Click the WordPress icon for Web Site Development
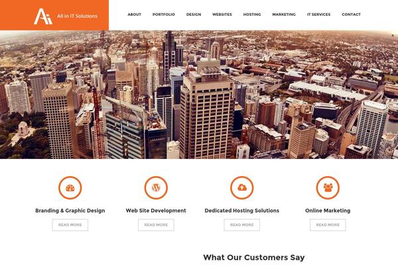The image size is (398, 265). point(156,187)
